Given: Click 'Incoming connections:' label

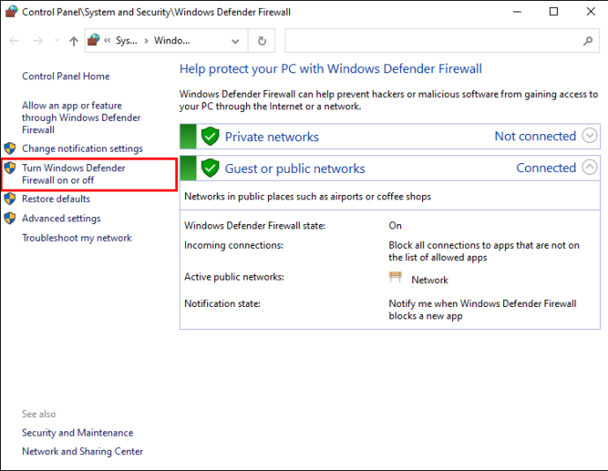Looking at the screenshot, I should tap(234, 245).
